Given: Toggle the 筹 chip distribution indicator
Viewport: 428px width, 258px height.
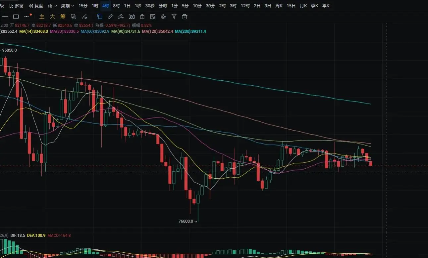Looking at the screenshot, I should (x=63, y=17).
